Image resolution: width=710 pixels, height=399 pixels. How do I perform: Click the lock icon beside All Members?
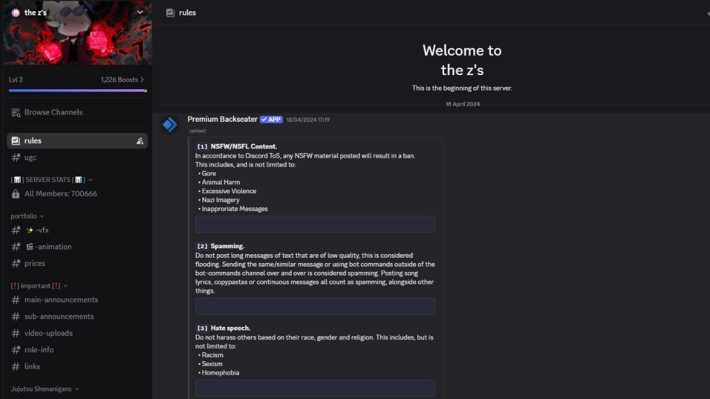coord(16,194)
